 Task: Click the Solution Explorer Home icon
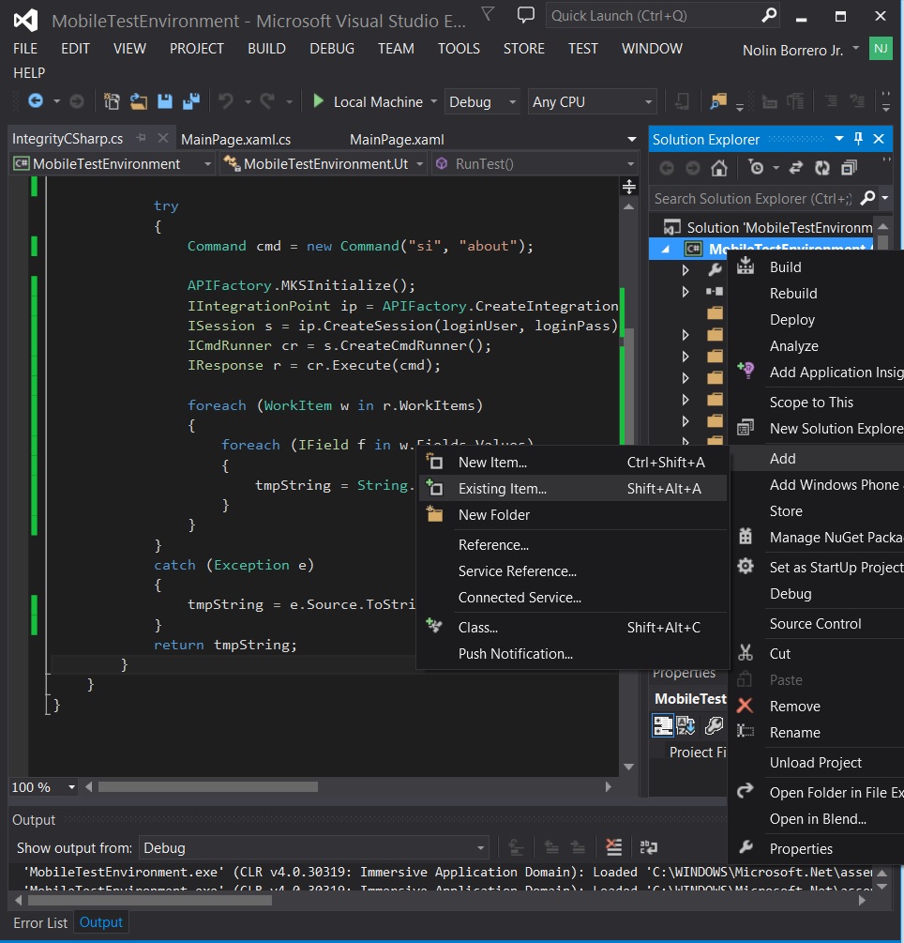(719, 168)
